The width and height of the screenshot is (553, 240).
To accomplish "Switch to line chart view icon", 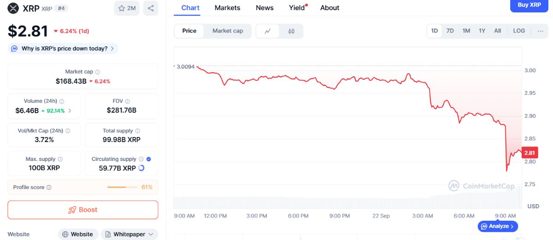I will tap(268, 31).
